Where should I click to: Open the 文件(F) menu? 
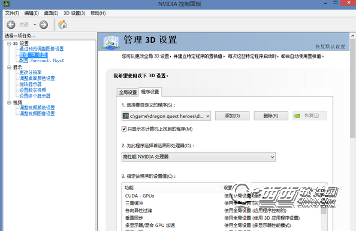tap(12, 13)
